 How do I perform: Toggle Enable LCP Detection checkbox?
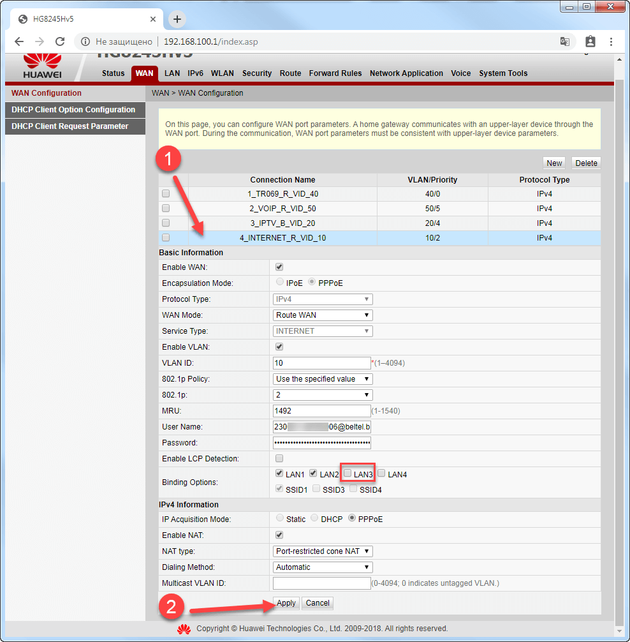click(x=279, y=458)
